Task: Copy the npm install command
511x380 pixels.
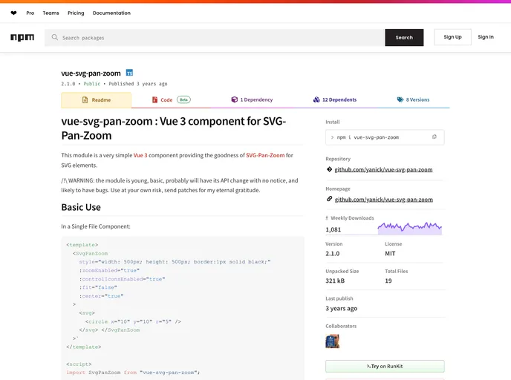Action: (x=434, y=137)
